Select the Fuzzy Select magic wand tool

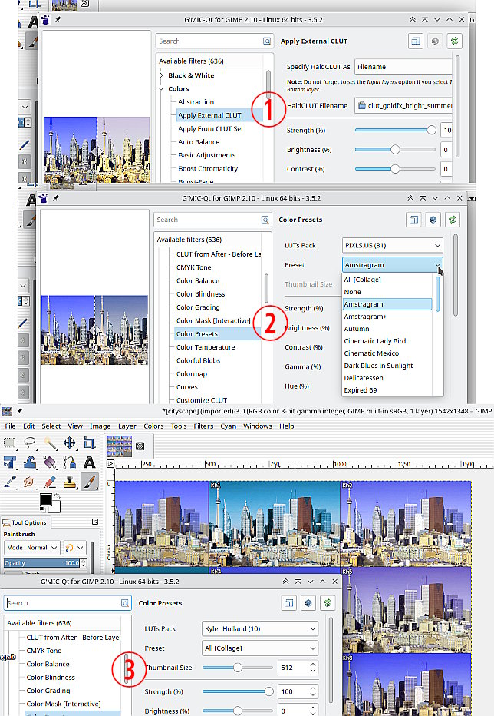click(x=50, y=443)
